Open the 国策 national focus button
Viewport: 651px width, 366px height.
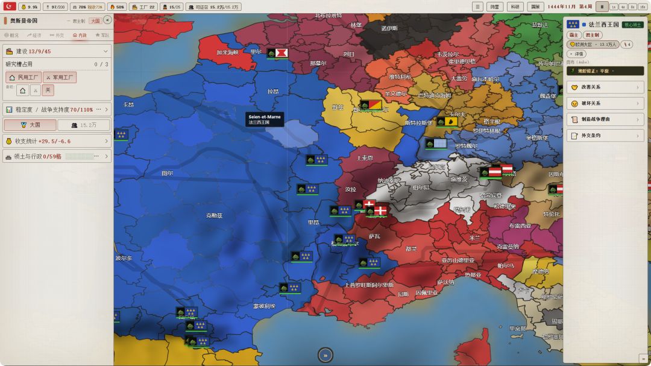point(536,7)
